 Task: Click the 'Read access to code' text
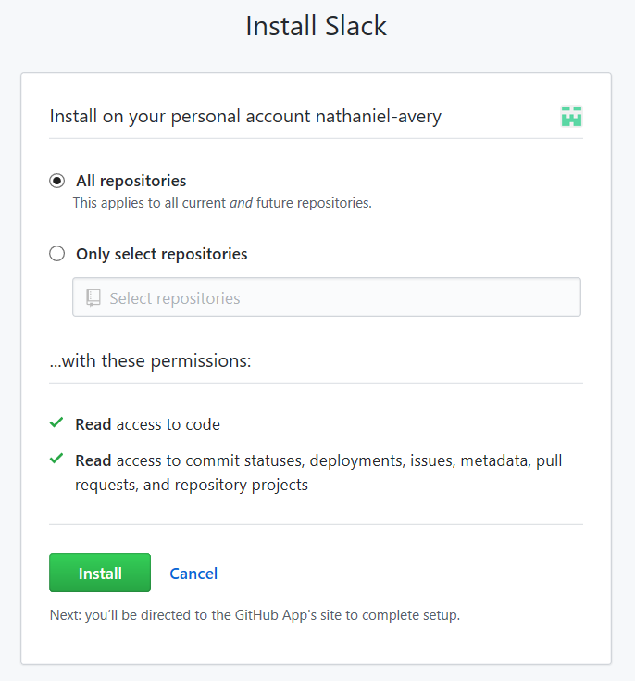click(147, 424)
